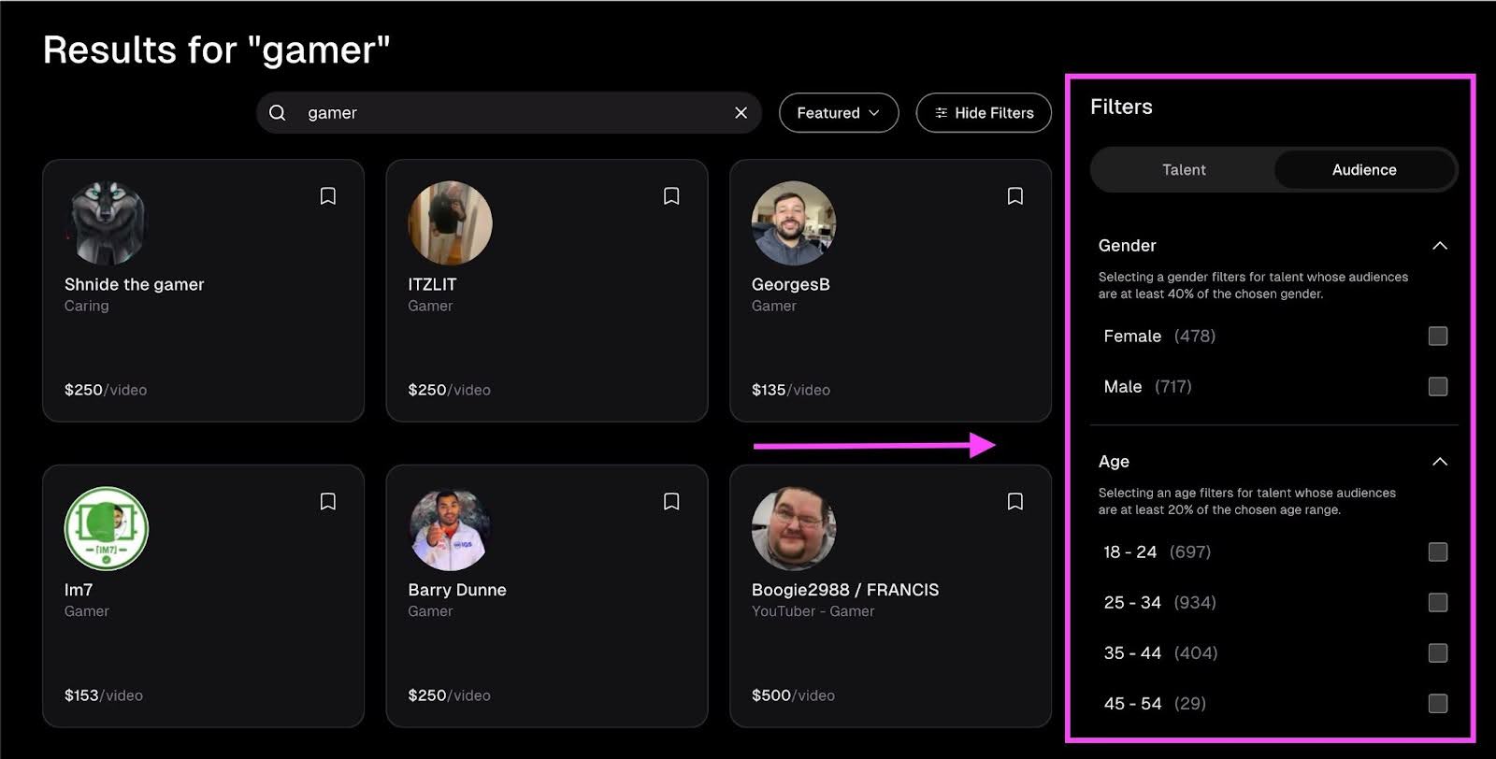Bookmark the Barry Dunne card
The width and height of the screenshot is (1496, 759).
671,502
